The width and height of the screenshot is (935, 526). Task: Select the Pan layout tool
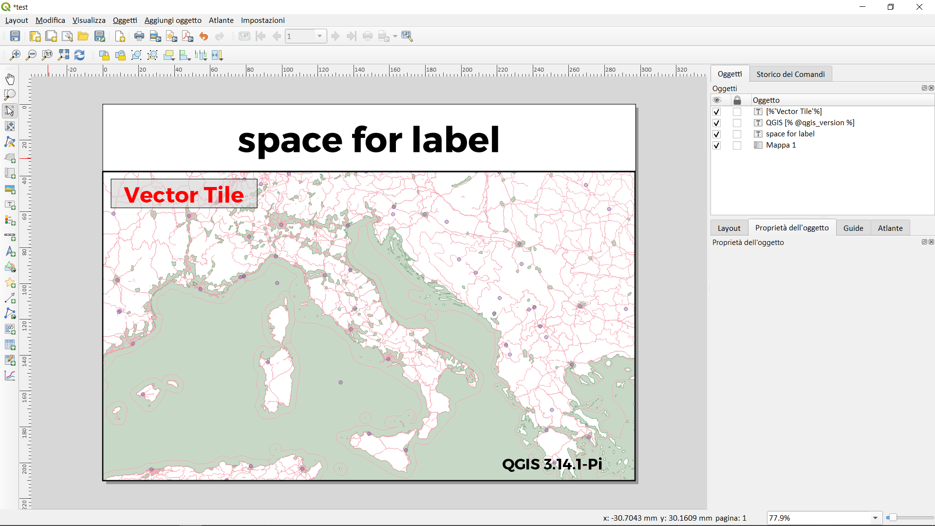(10, 79)
